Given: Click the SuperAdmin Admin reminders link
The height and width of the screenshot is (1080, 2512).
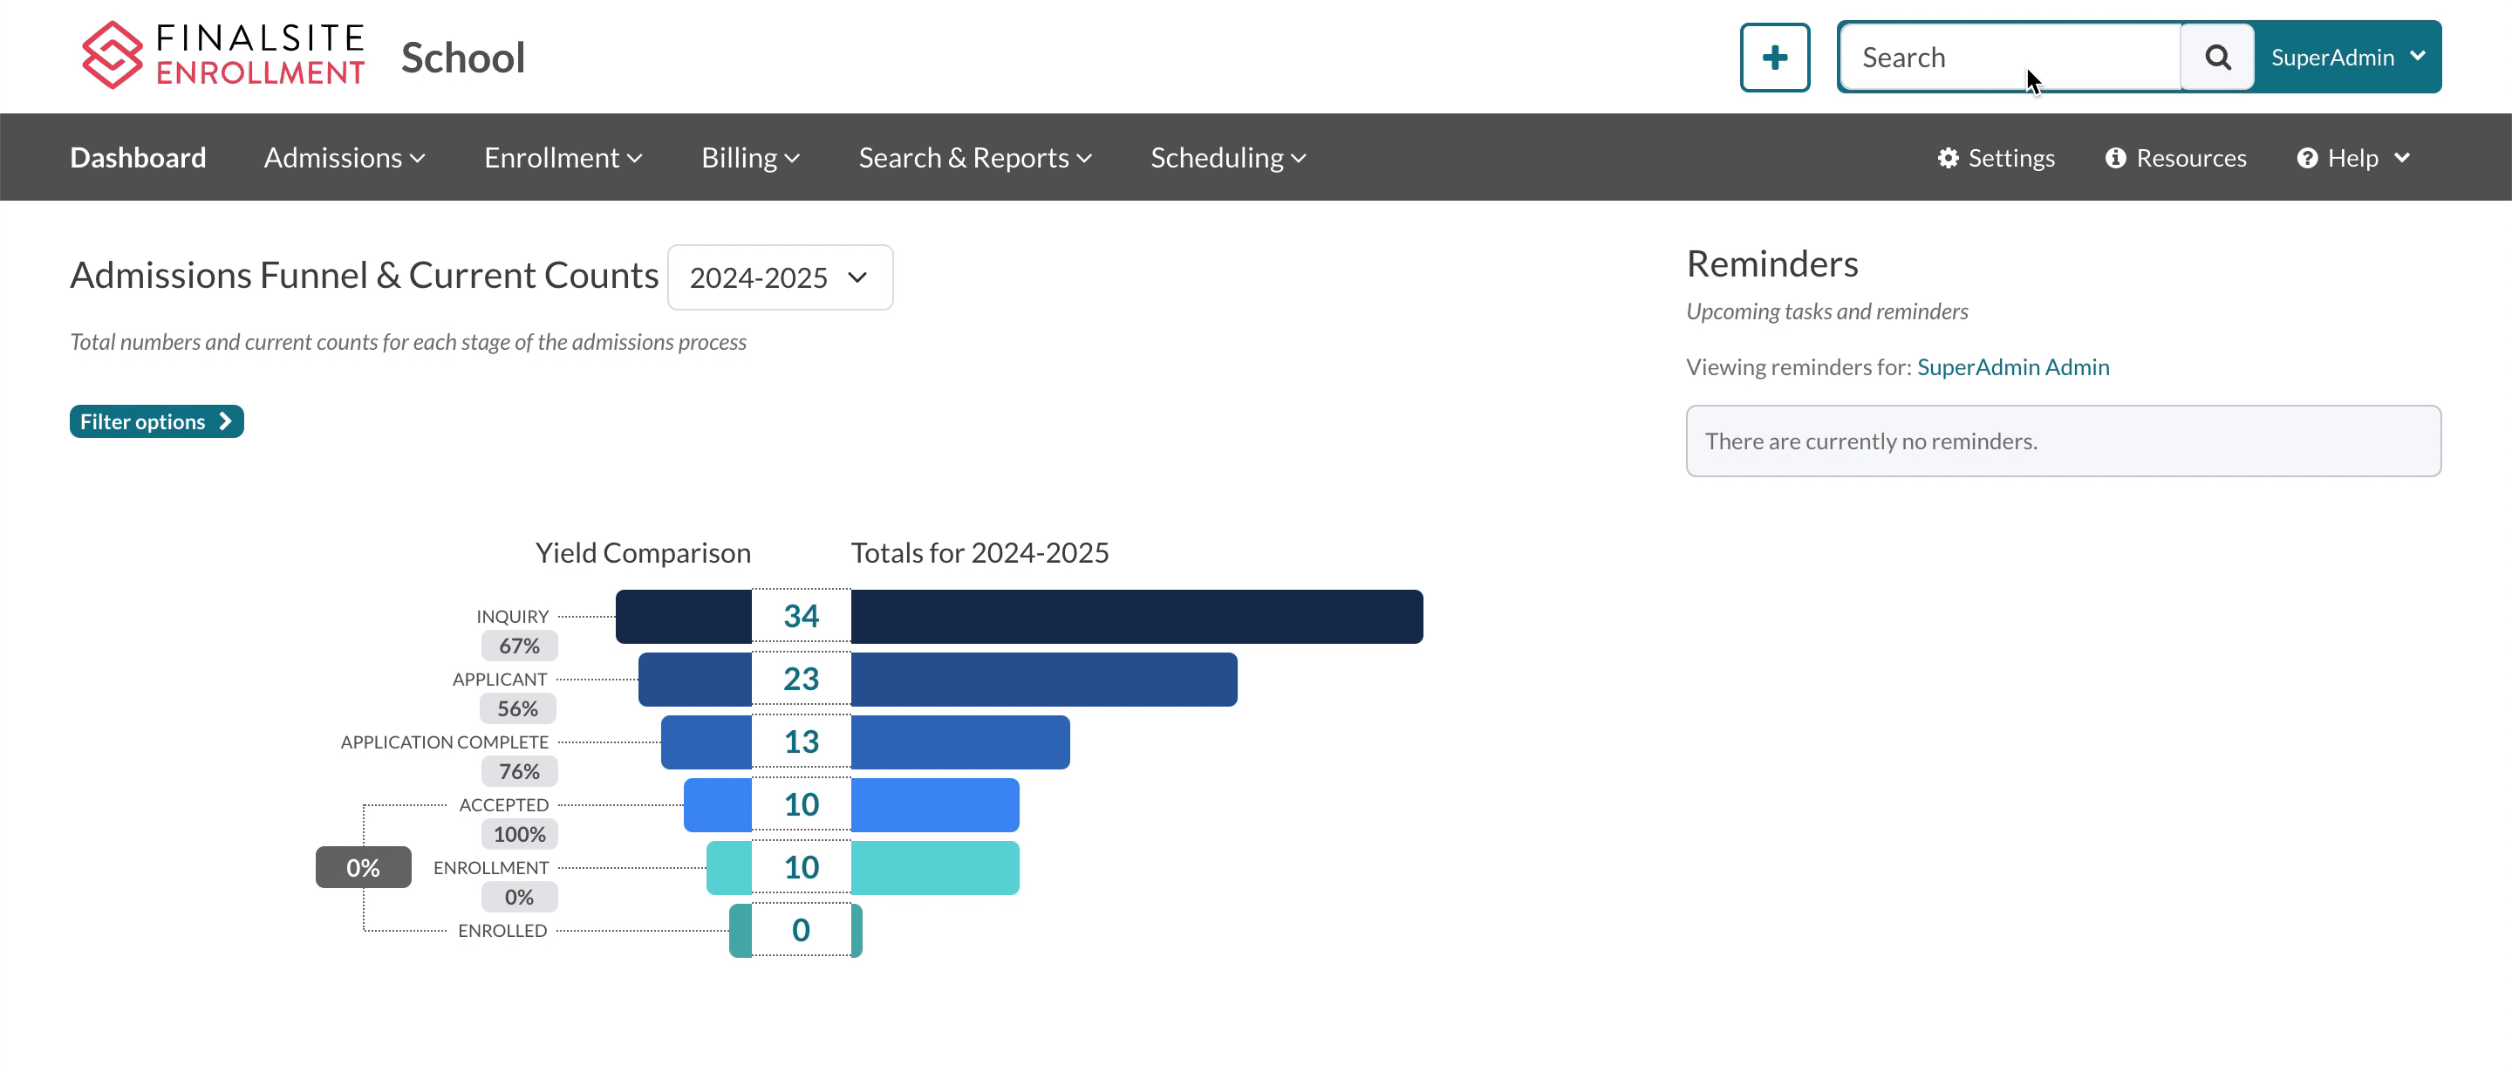Looking at the screenshot, I should coord(2013,366).
